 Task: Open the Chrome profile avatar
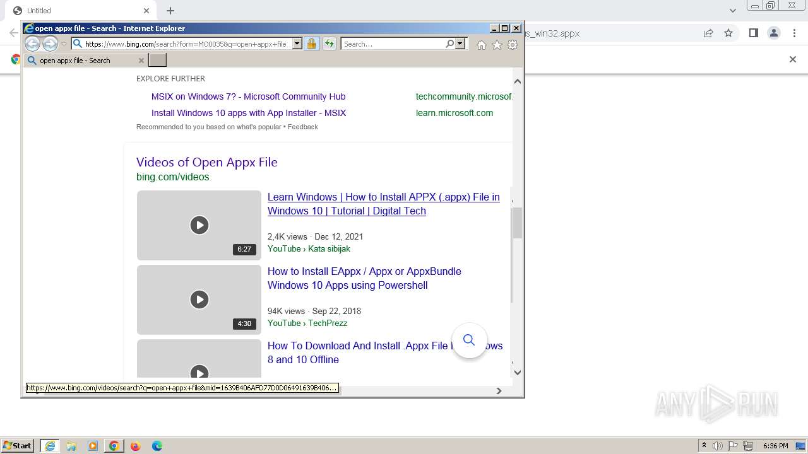pyautogui.click(x=774, y=33)
